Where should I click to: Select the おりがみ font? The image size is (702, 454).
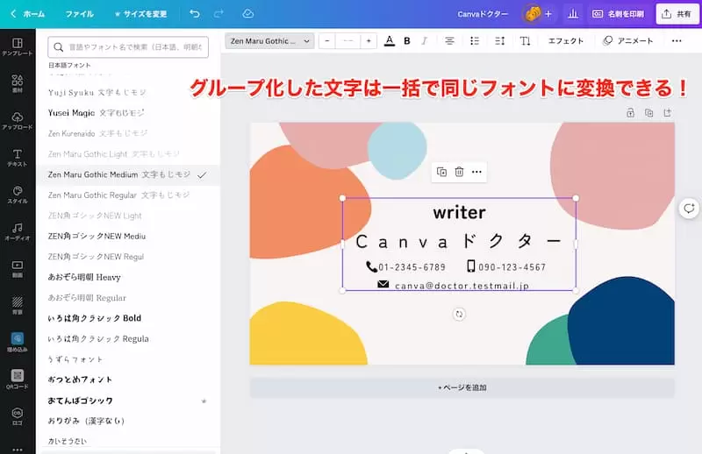[x=127, y=421]
